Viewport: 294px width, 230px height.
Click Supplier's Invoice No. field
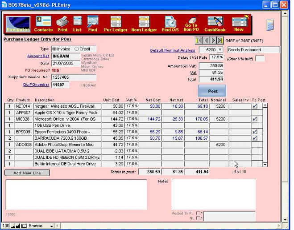tap(74, 77)
